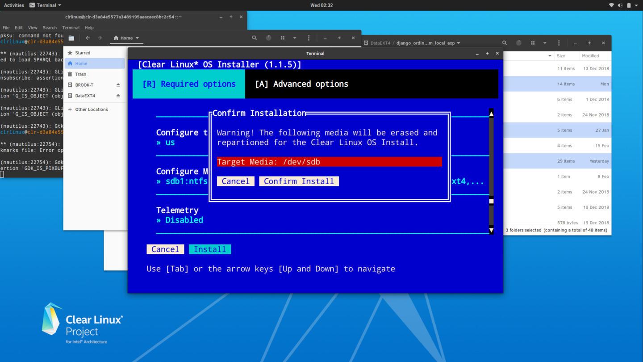Switch to the Required options tab
The image size is (643, 362).
coord(189,84)
